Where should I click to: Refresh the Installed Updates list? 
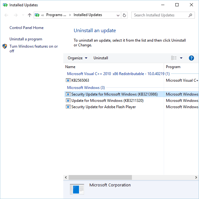coord(124,15)
